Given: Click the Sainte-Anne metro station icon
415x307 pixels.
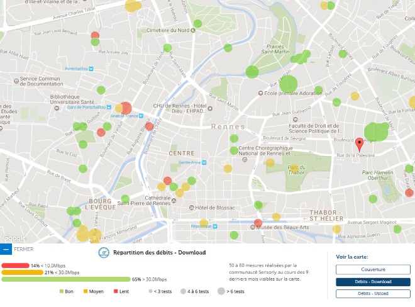Looking at the screenshot, I should [x=205, y=162].
